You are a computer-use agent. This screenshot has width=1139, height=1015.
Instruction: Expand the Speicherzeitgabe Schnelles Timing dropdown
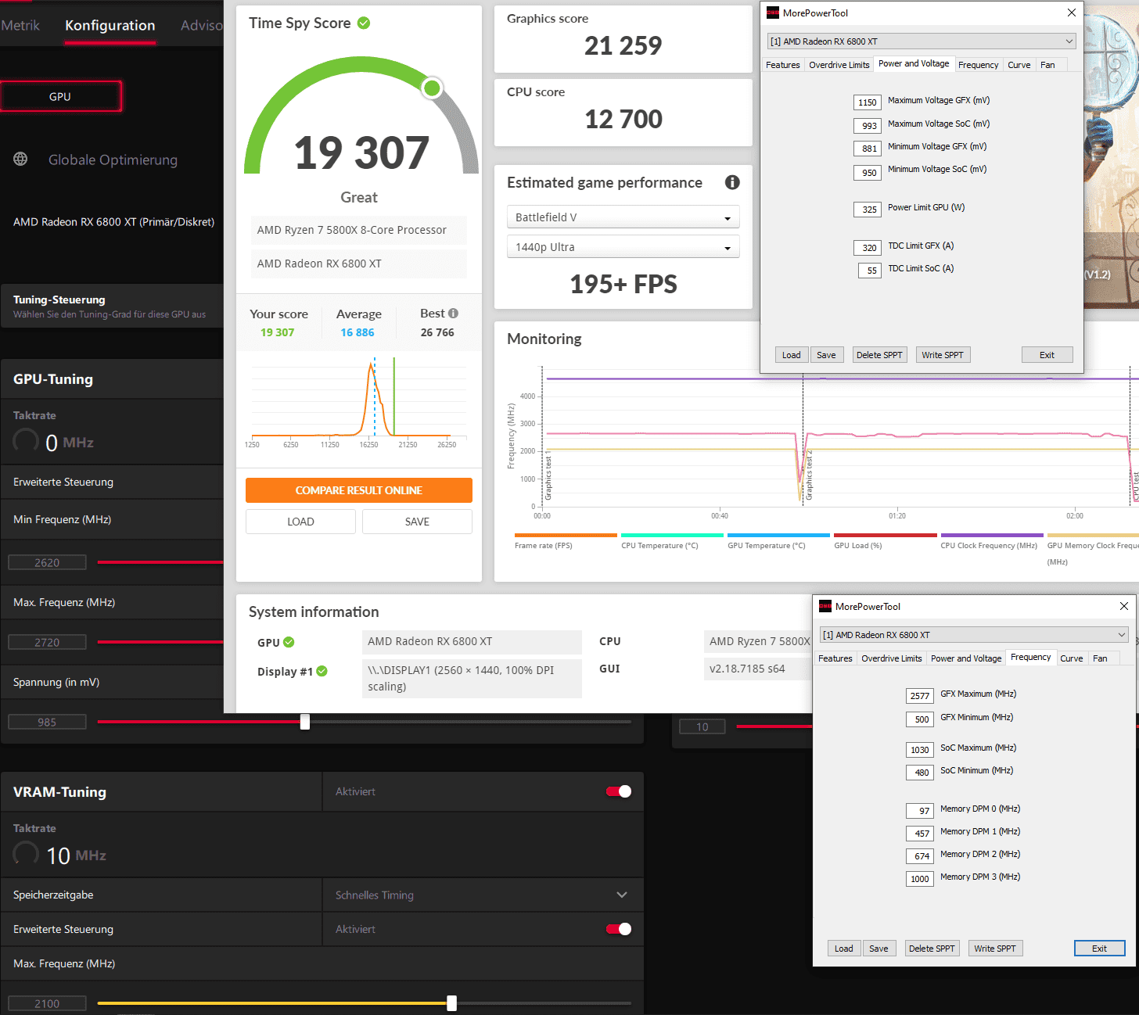pos(483,895)
